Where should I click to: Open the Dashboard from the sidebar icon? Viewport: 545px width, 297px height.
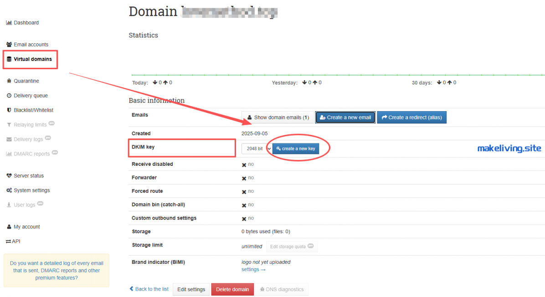[8, 22]
